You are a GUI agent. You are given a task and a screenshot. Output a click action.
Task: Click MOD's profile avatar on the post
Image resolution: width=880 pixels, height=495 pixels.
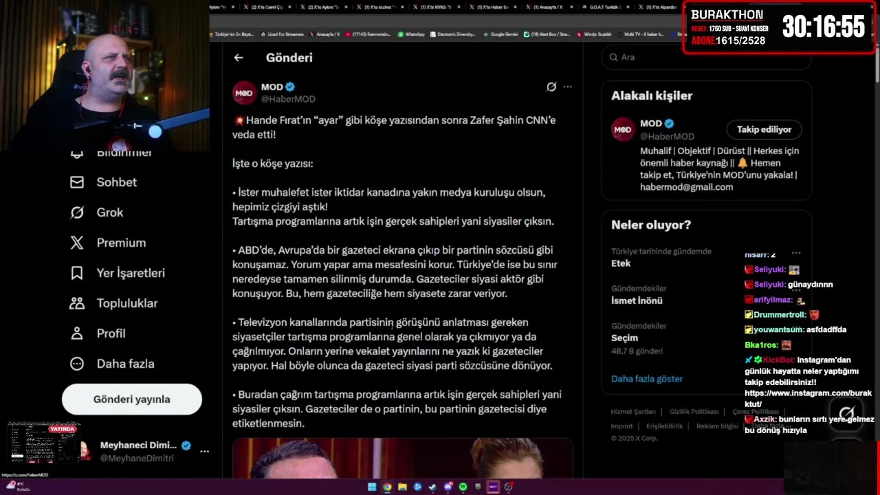coord(244,93)
